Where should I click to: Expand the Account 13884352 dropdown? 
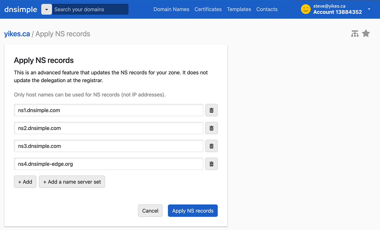337,12
